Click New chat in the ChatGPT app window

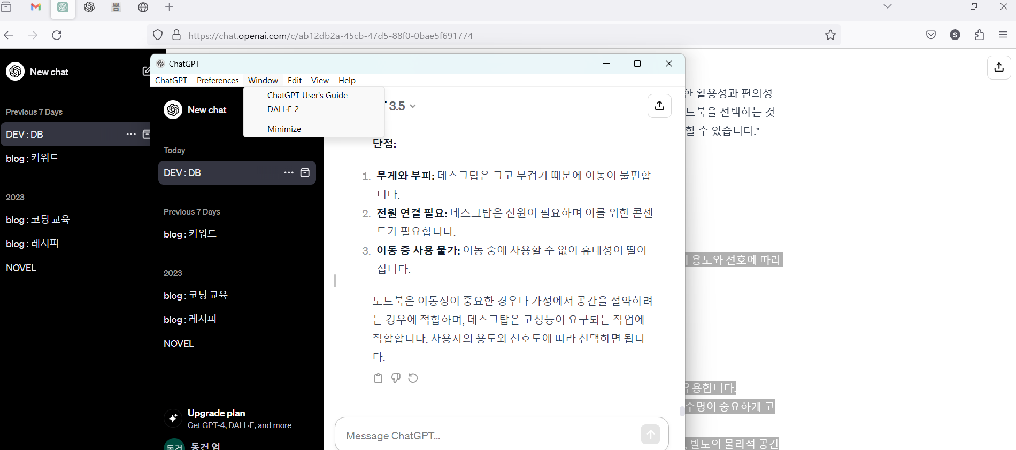tap(207, 110)
